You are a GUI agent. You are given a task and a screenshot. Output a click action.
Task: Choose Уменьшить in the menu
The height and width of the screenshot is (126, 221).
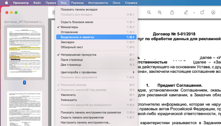96,100
